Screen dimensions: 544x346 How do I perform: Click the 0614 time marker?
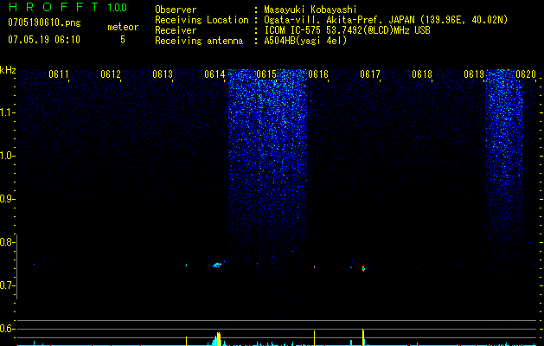click(x=214, y=74)
